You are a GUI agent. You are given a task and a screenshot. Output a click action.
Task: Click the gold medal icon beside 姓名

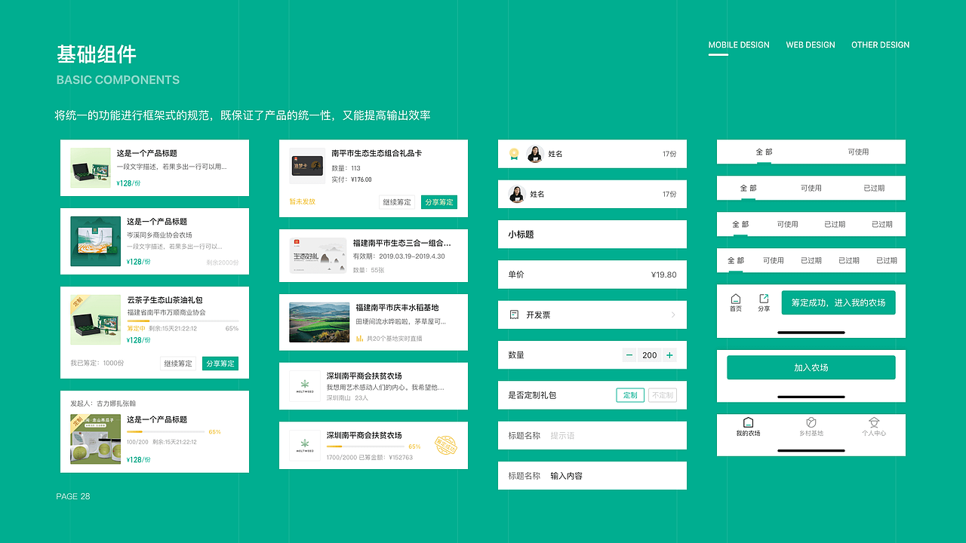(x=514, y=154)
